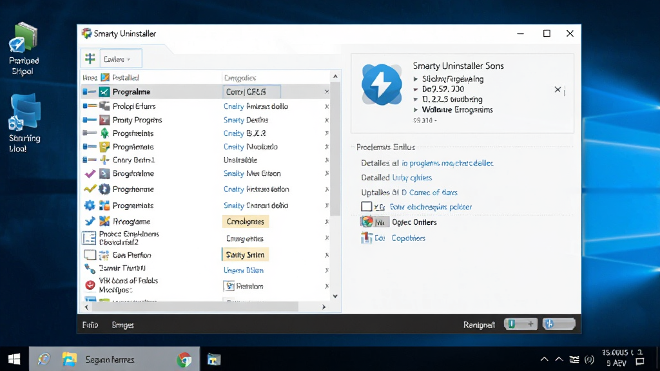The image size is (660, 371).
Task: Click the wrench icon of Zamer Thwrtn row
Action: [x=90, y=268]
